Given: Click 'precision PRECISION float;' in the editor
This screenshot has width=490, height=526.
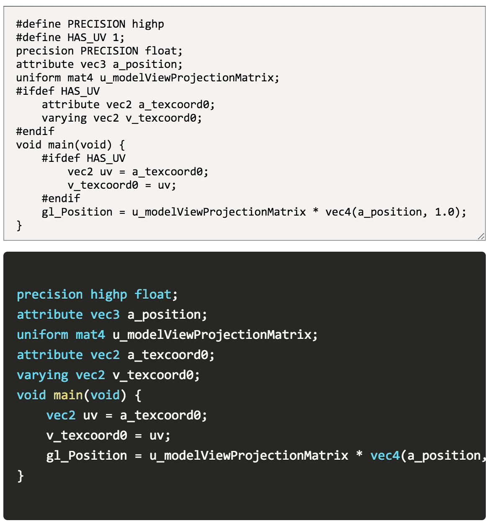Looking at the screenshot, I should [x=99, y=51].
